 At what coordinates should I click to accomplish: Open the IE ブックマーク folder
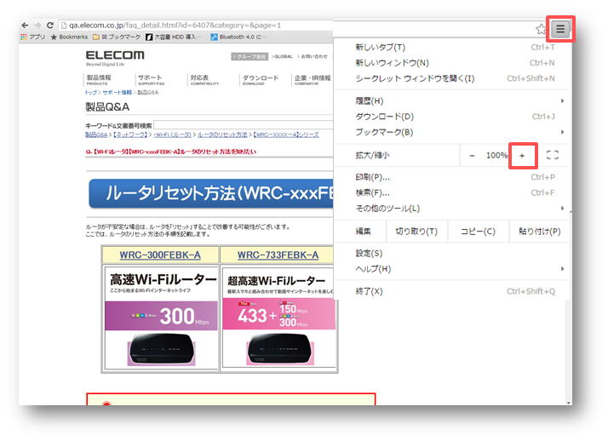pos(117,37)
